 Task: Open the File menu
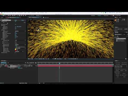[13, 13]
